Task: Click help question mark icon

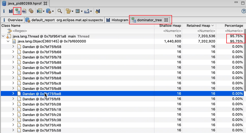Action: click(244, 11)
